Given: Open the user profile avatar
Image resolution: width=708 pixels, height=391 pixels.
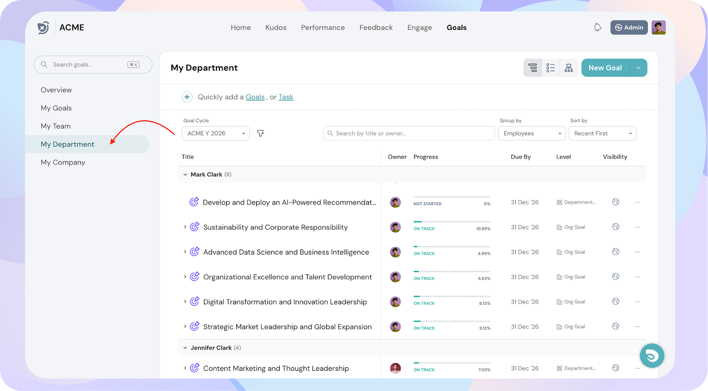Looking at the screenshot, I should click(x=658, y=27).
